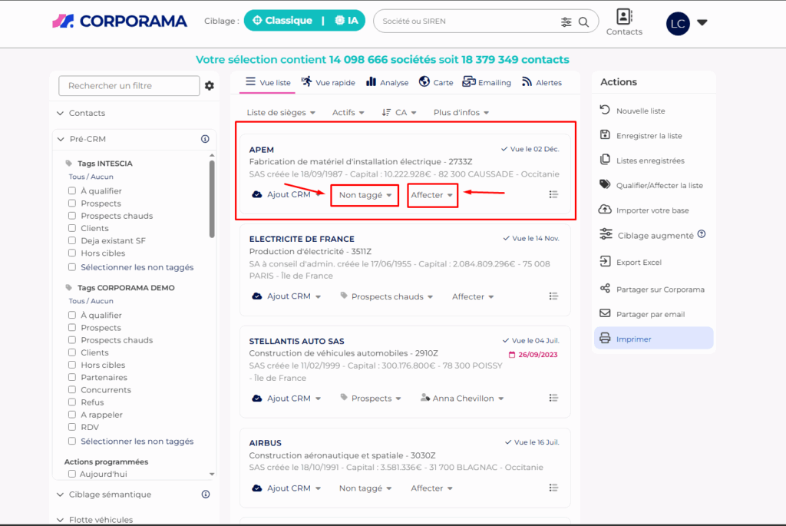The width and height of the screenshot is (786, 526).
Task: Tick the Partenaires checkbox
Action: coord(71,378)
